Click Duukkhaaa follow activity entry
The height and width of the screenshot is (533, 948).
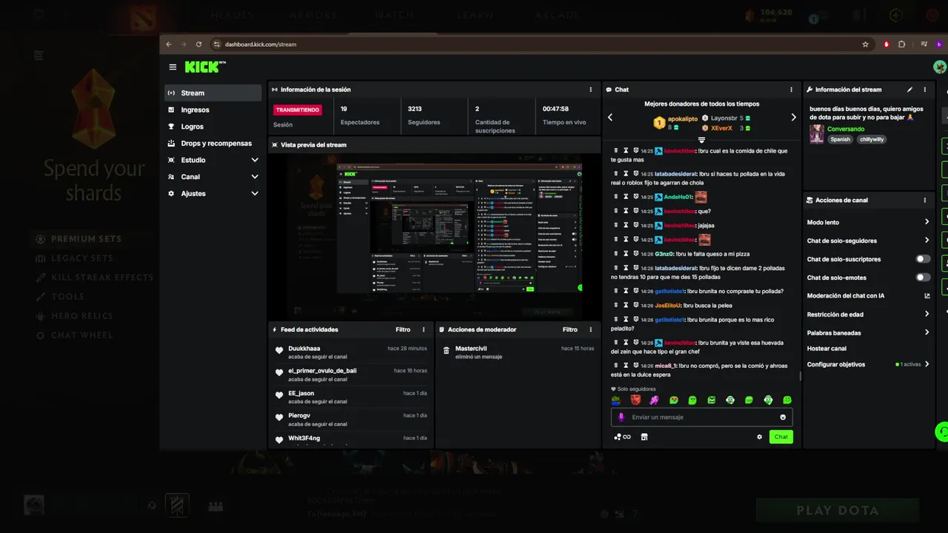tap(351, 352)
